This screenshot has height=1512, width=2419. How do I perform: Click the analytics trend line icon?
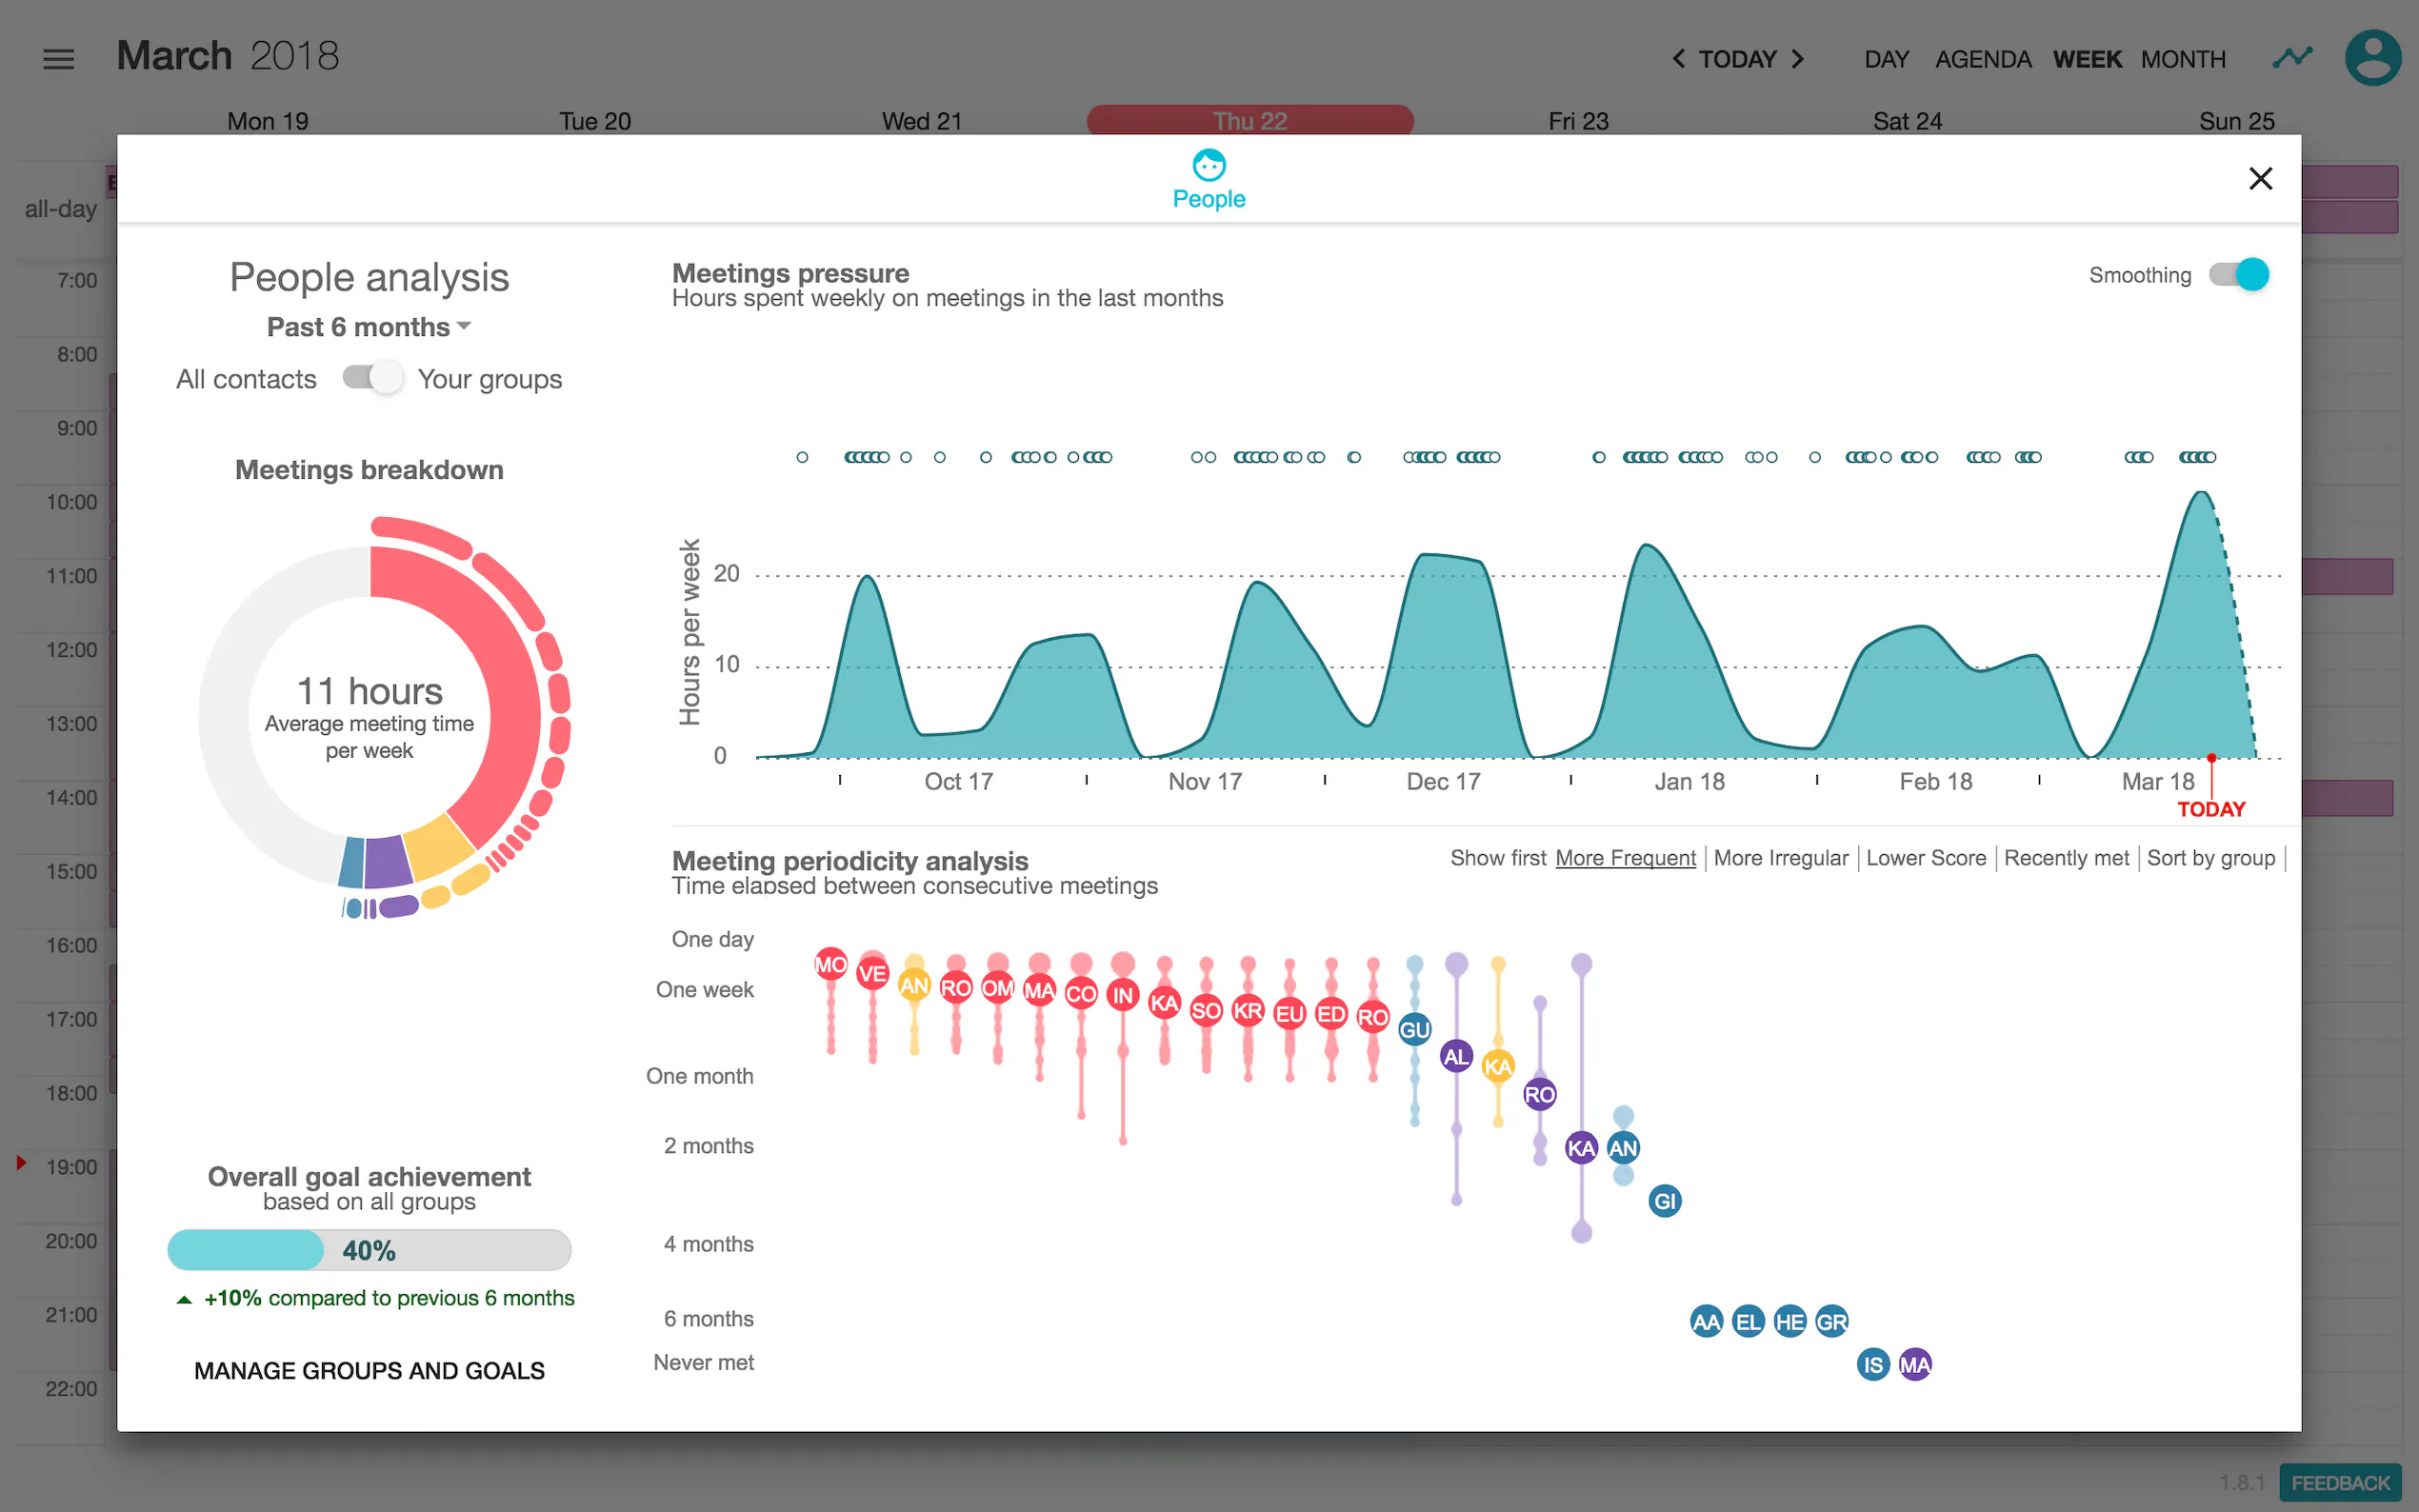pyautogui.click(x=2291, y=57)
